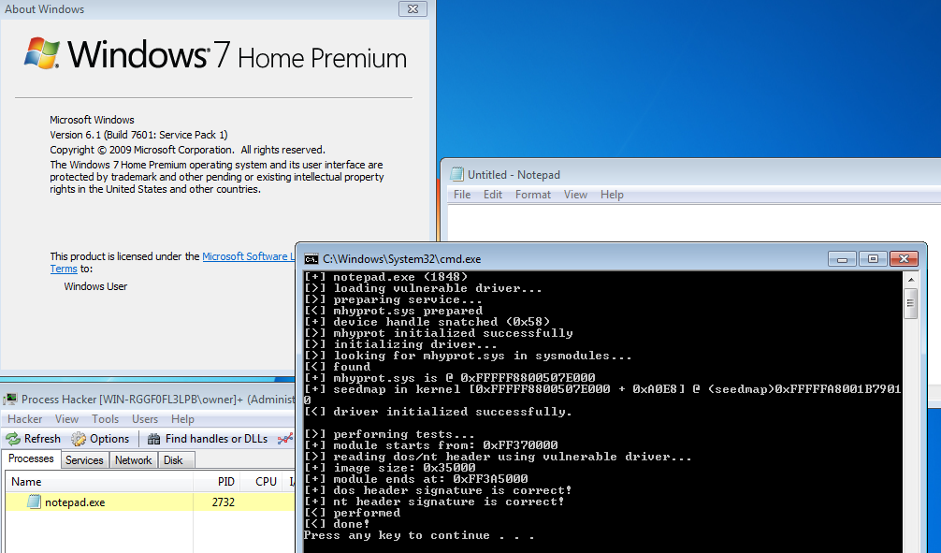Click the graph icon next to Find handles
The image size is (941, 553).
coord(285,439)
